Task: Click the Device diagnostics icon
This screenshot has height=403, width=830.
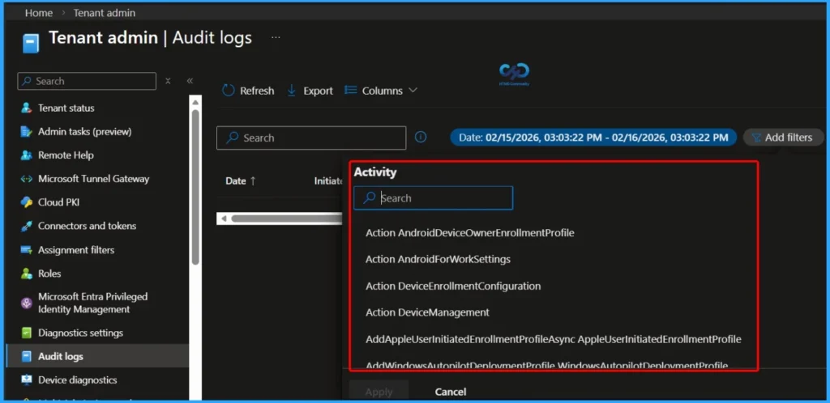Action: click(27, 380)
